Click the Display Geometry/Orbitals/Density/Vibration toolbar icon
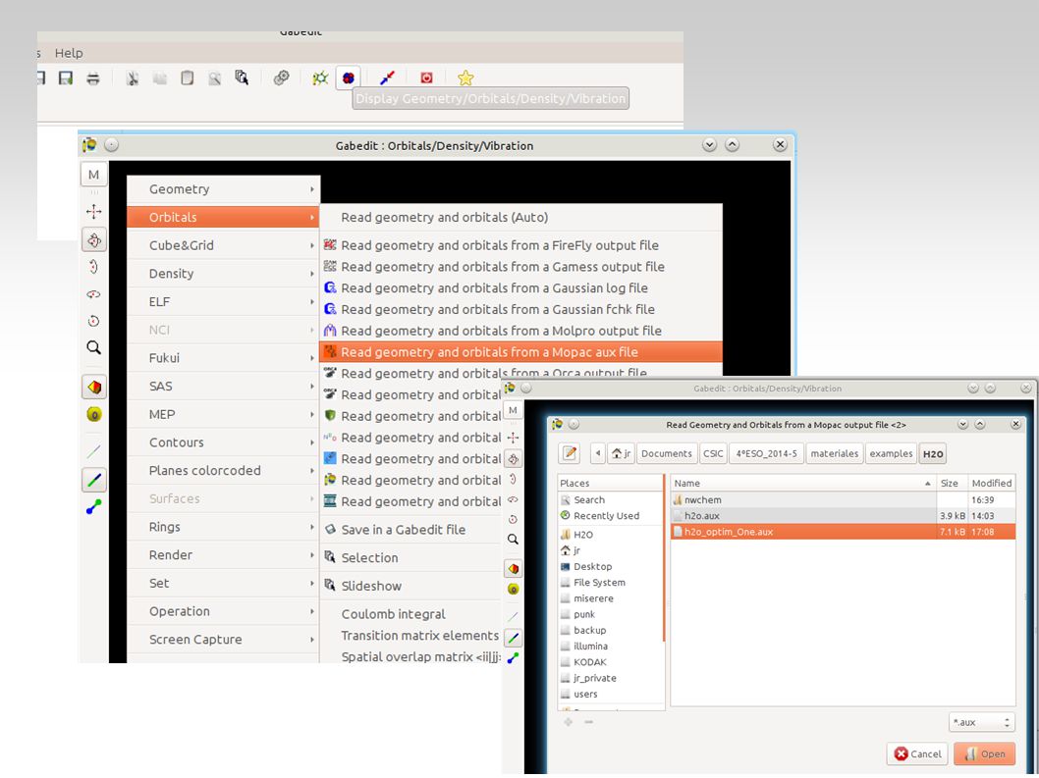The width and height of the screenshot is (1039, 778). coord(348,78)
